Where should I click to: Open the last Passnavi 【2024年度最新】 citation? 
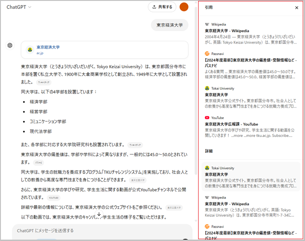[x=250, y=235]
